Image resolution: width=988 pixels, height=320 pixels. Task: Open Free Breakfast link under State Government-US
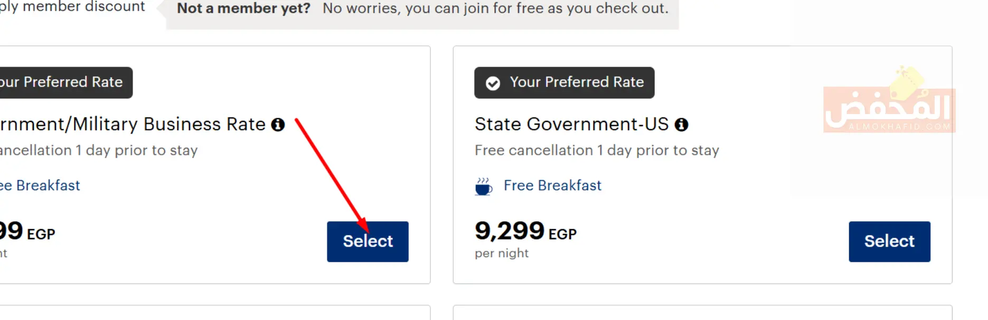[x=552, y=185]
